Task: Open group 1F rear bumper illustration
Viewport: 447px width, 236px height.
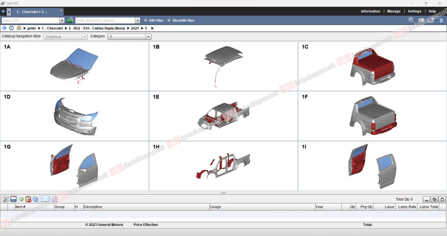Action: 372,116
